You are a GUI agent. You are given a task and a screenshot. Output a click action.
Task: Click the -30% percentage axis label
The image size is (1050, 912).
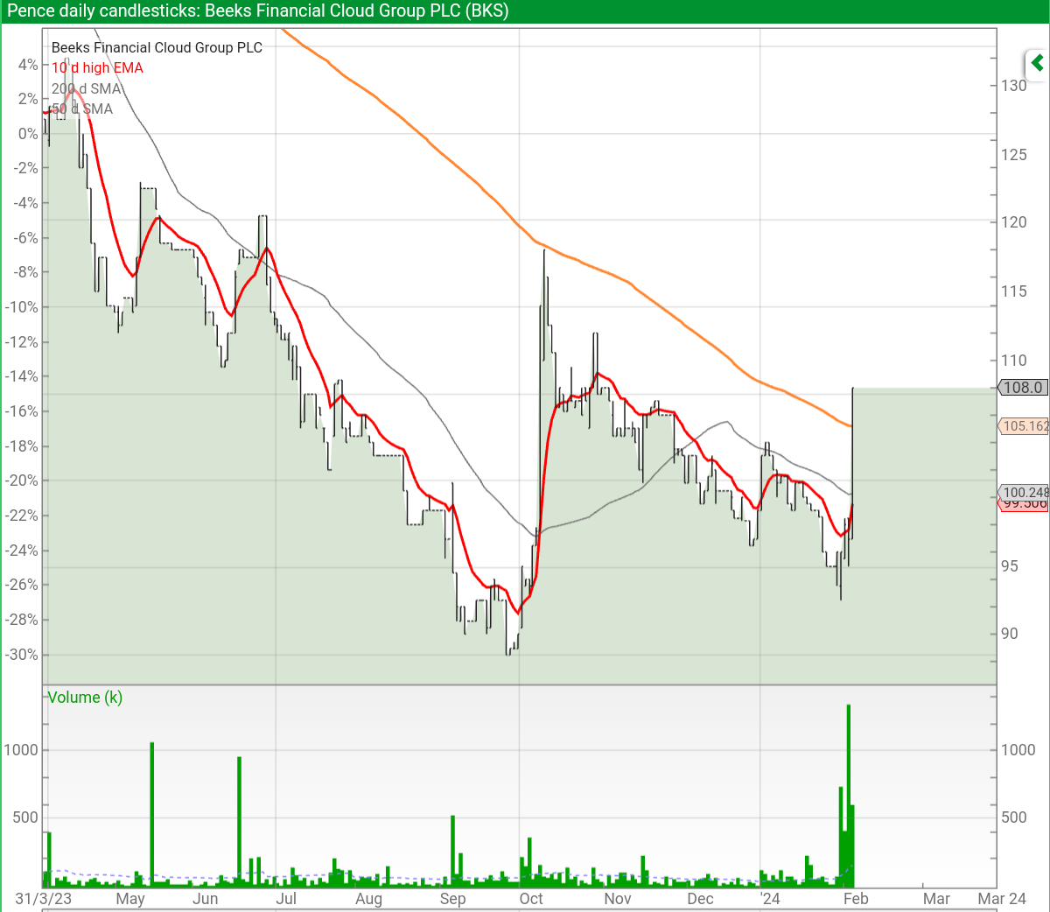[x=21, y=655]
